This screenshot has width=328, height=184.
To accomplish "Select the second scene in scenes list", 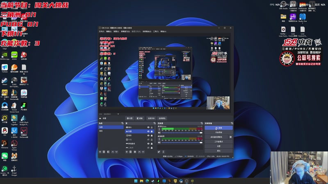I will point(111,131).
